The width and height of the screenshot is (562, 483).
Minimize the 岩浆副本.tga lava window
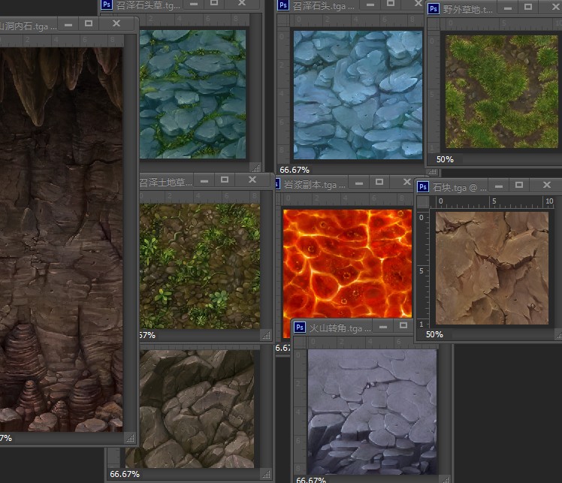[x=359, y=183]
